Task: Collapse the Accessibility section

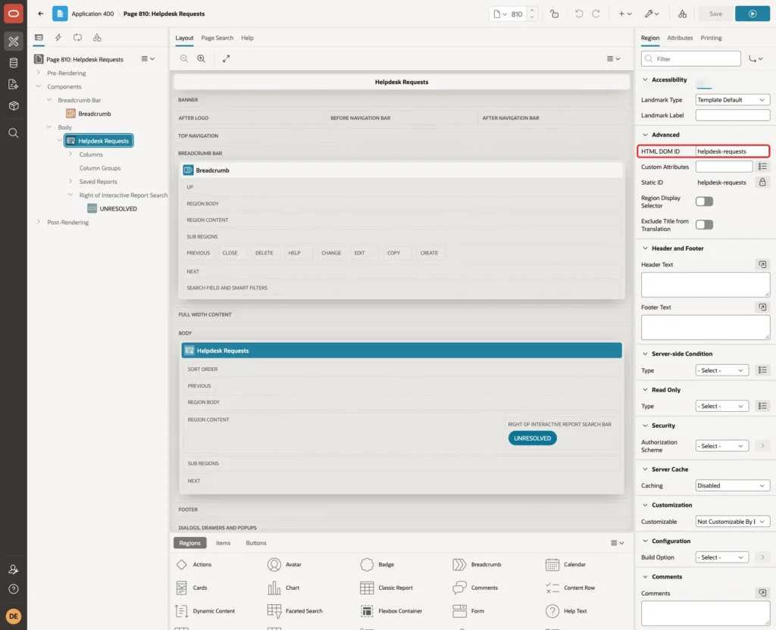Action: (x=645, y=80)
